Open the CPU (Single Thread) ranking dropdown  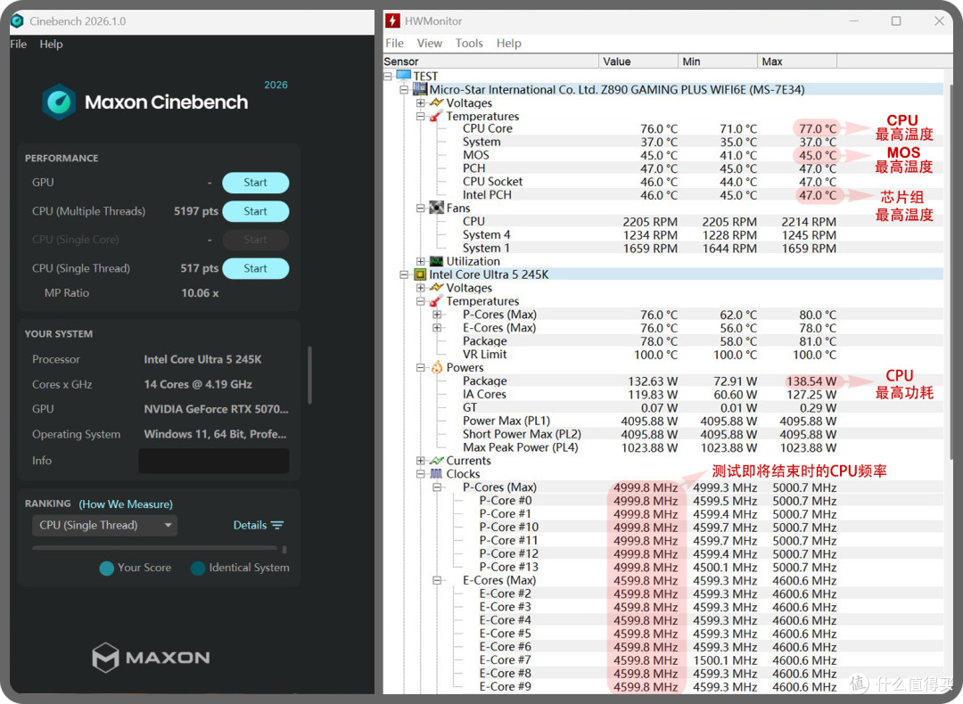click(x=104, y=526)
